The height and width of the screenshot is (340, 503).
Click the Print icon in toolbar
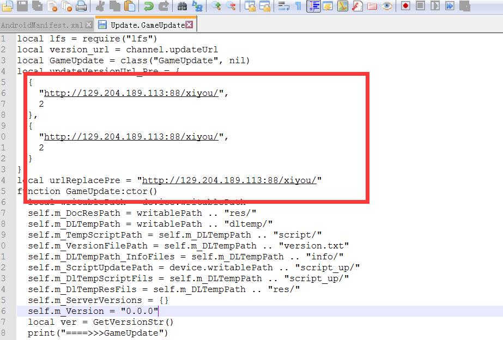click(x=81, y=6)
